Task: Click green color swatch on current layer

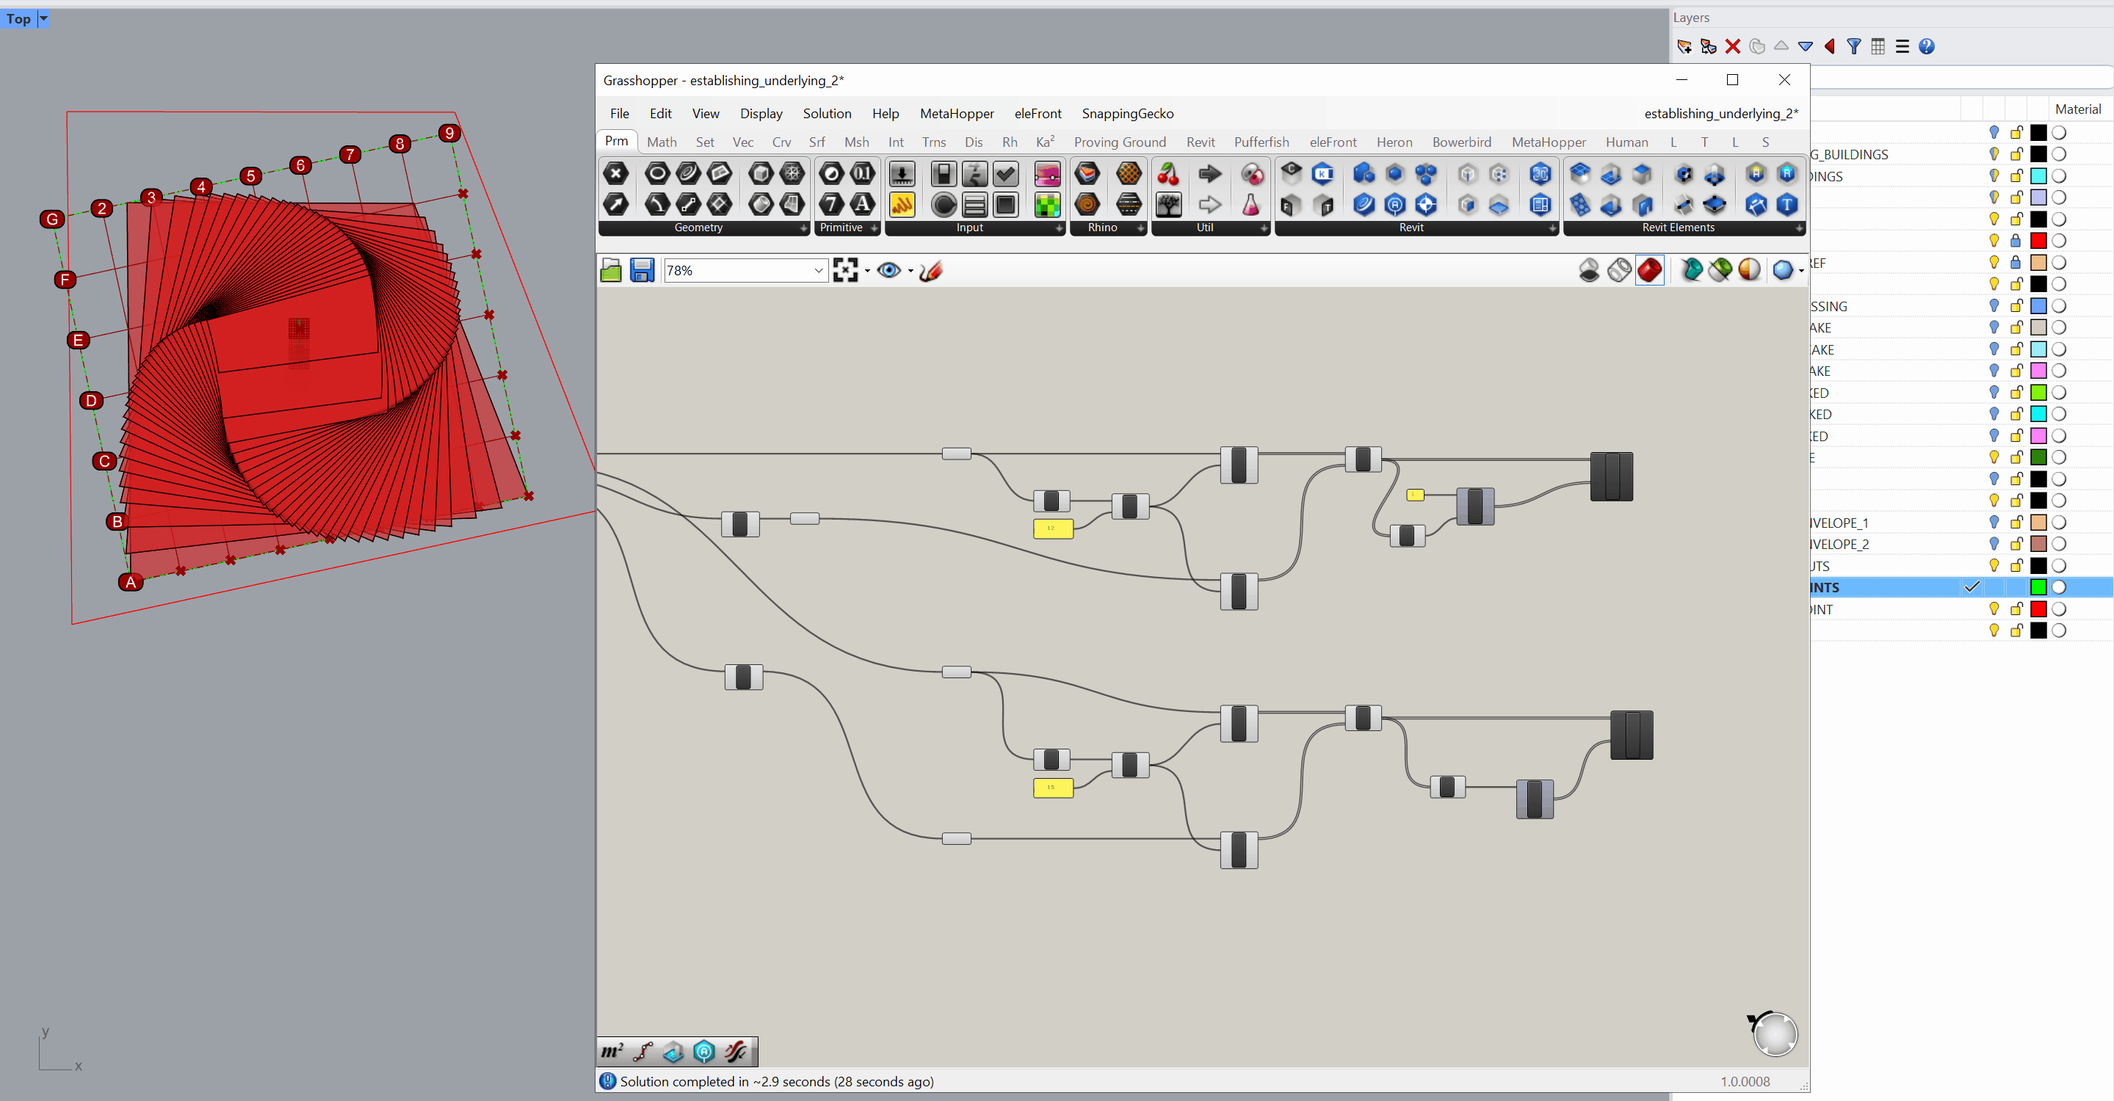Action: click(x=2038, y=587)
